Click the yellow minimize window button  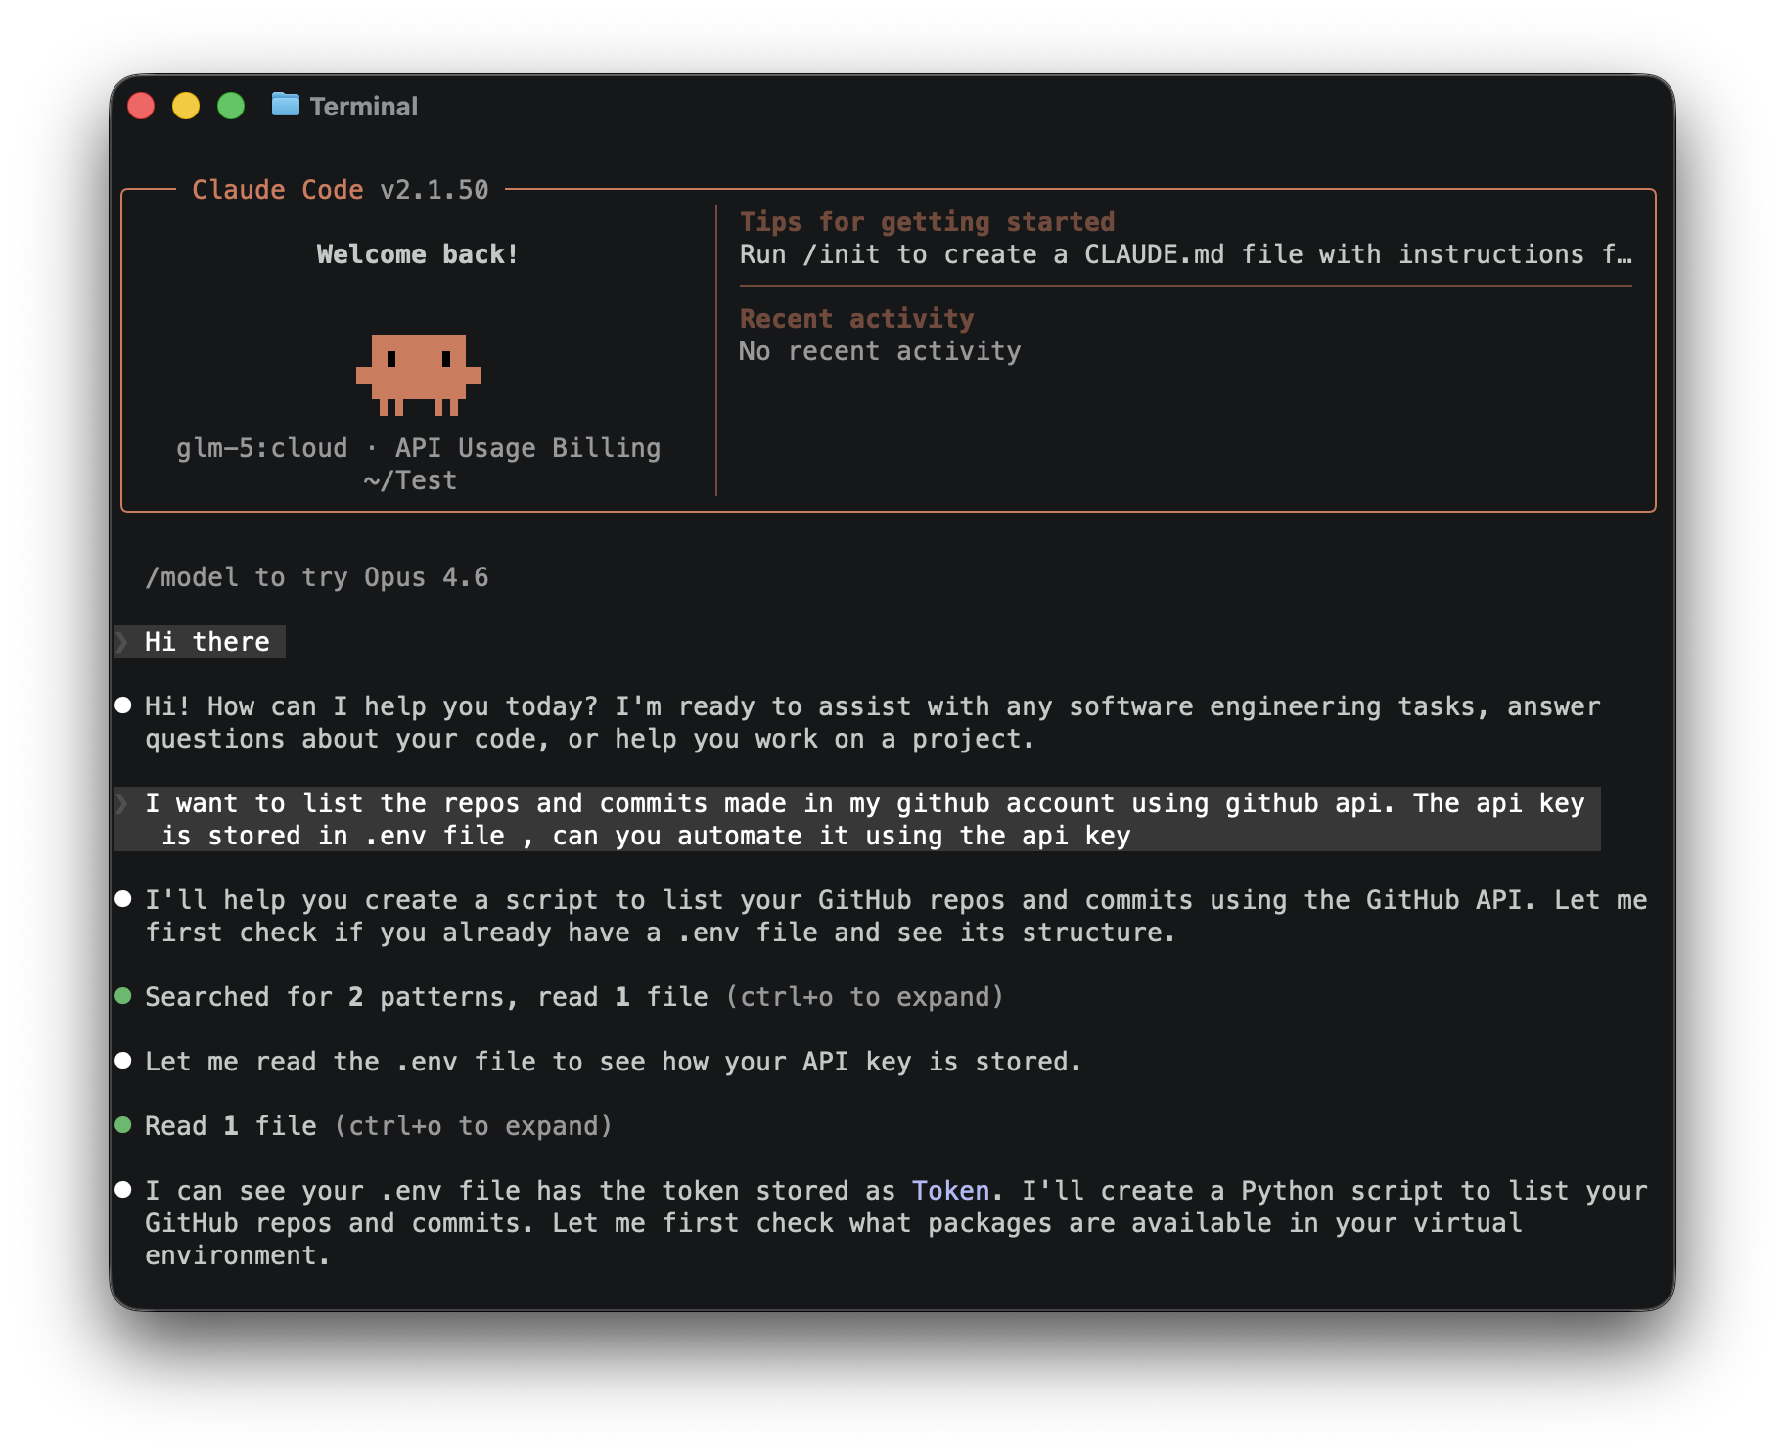186,106
